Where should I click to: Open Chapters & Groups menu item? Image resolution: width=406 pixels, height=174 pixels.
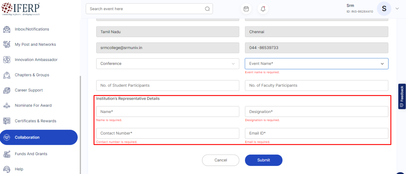[x=32, y=75]
